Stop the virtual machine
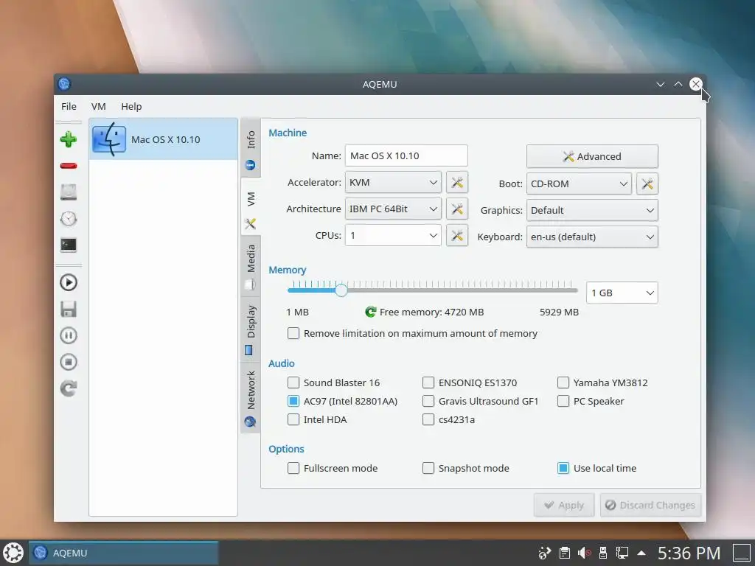The height and width of the screenshot is (566, 755). pos(69,362)
